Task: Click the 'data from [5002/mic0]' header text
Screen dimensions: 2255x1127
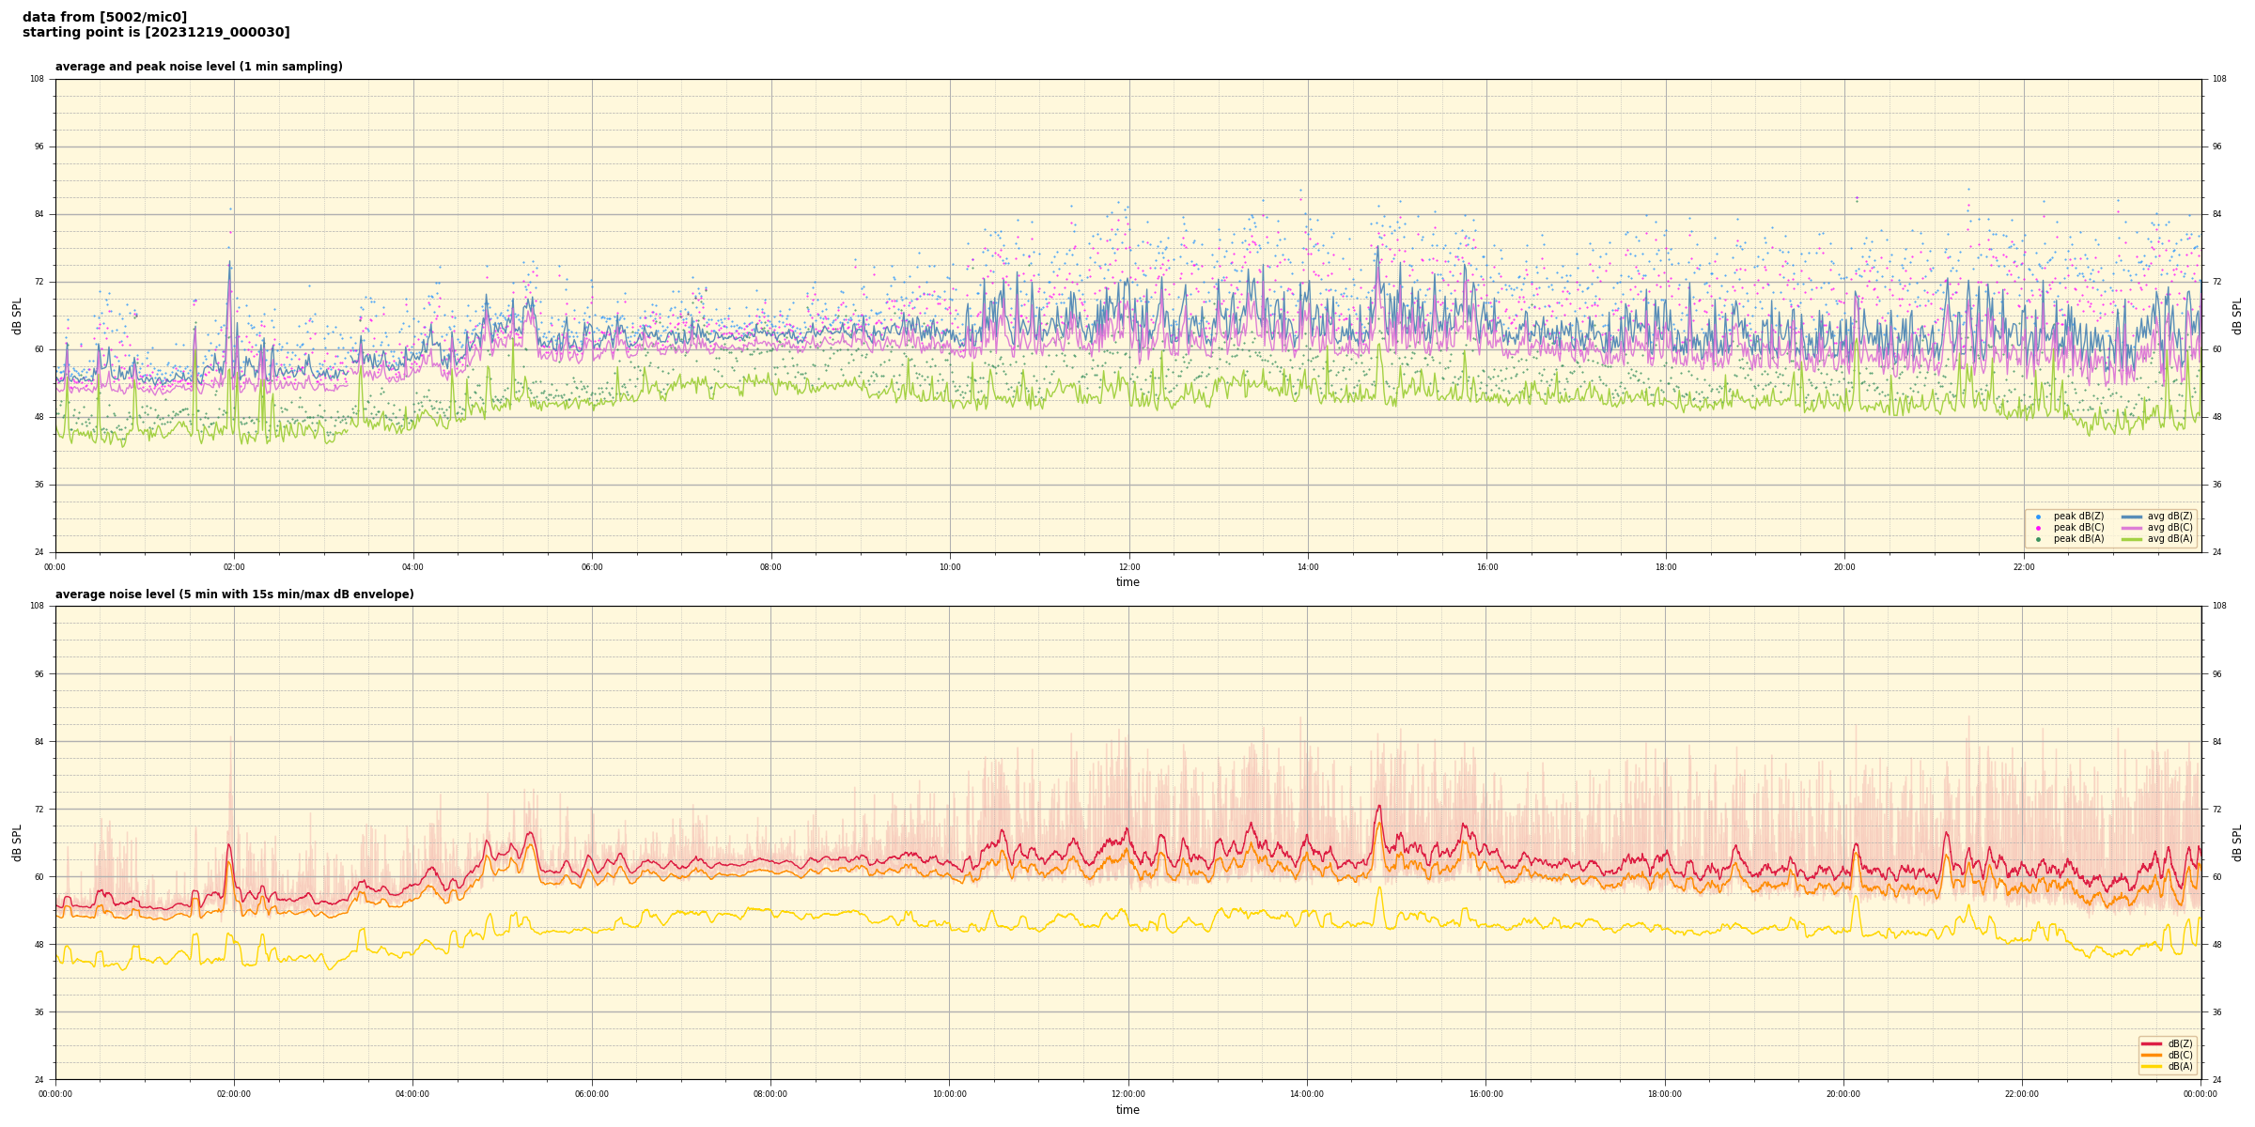Action: [104, 17]
